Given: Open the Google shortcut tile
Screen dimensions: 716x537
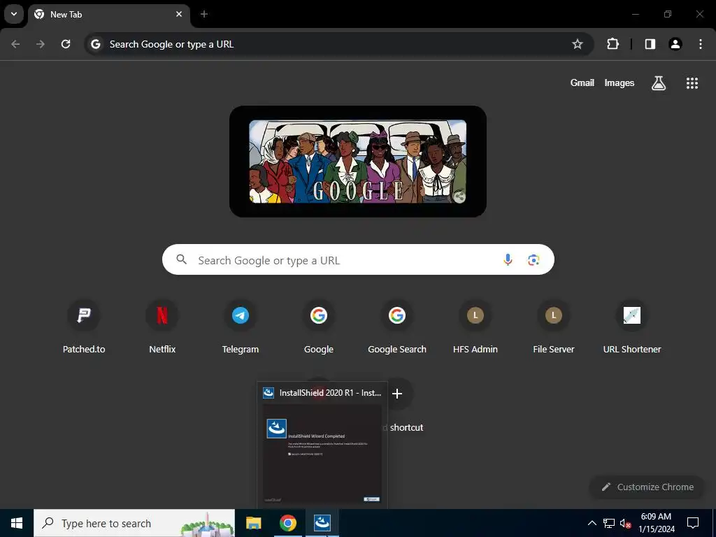Looking at the screenshot, I should click(x=319, y=328).
